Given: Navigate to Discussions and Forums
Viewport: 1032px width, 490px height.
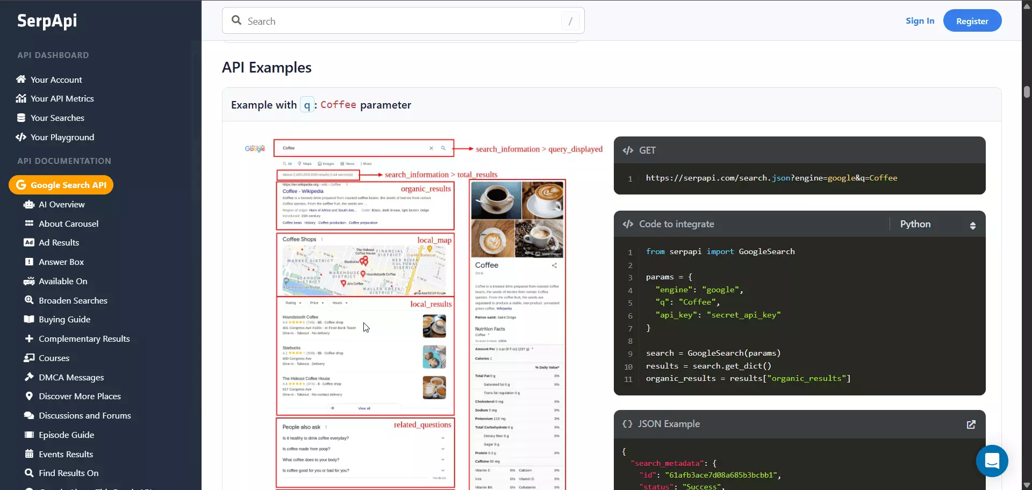Looking at the screenshot, I should 85,415.
